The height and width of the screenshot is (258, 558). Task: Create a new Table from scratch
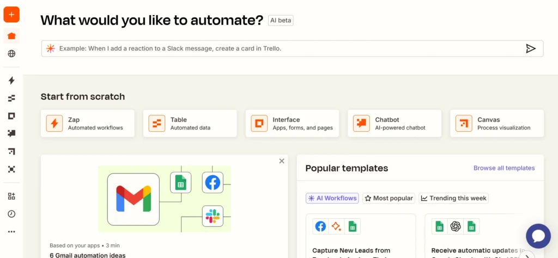(190, 124)
